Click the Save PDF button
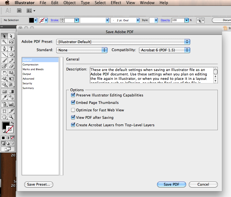The image size is (231, 197). coord(171,184)
